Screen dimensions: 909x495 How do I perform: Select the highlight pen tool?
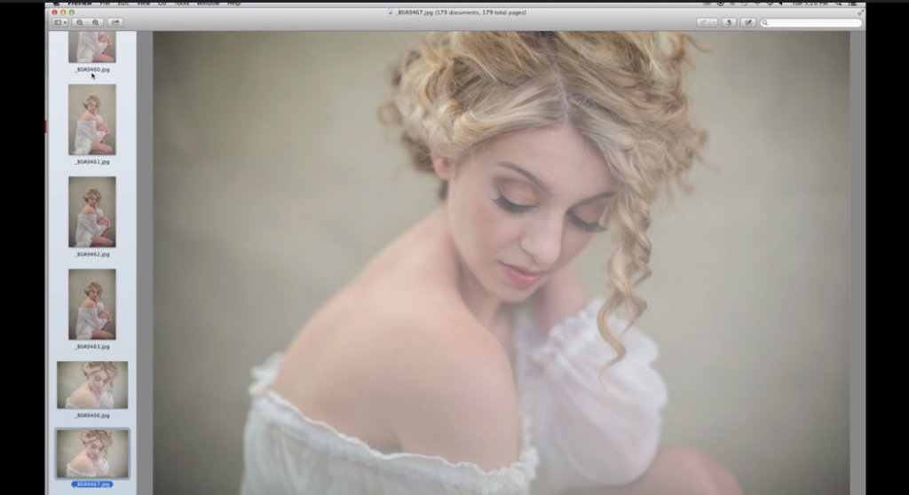coord(702,22)
